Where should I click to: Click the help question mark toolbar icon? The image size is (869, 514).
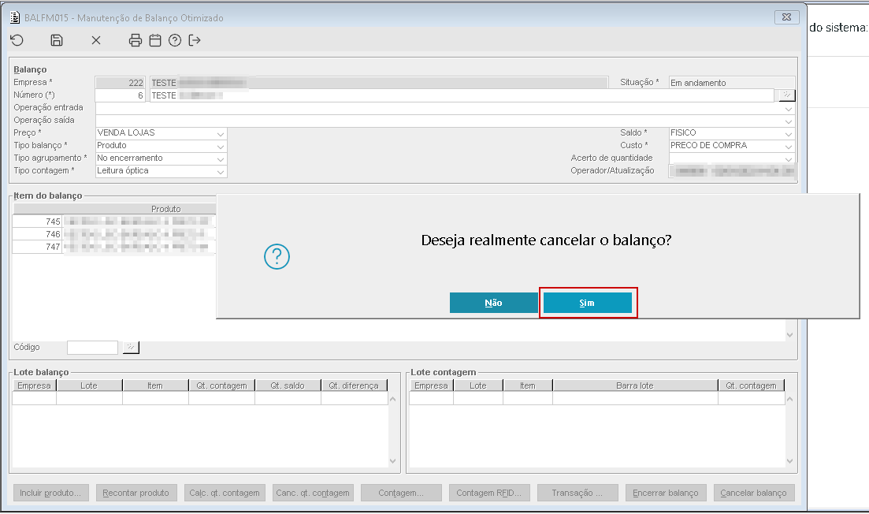coord(175,40)
